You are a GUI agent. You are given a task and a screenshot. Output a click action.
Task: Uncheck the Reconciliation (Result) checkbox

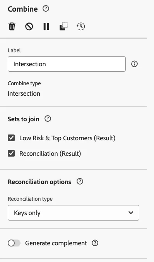pyautogui.click(x=11, y=153)
